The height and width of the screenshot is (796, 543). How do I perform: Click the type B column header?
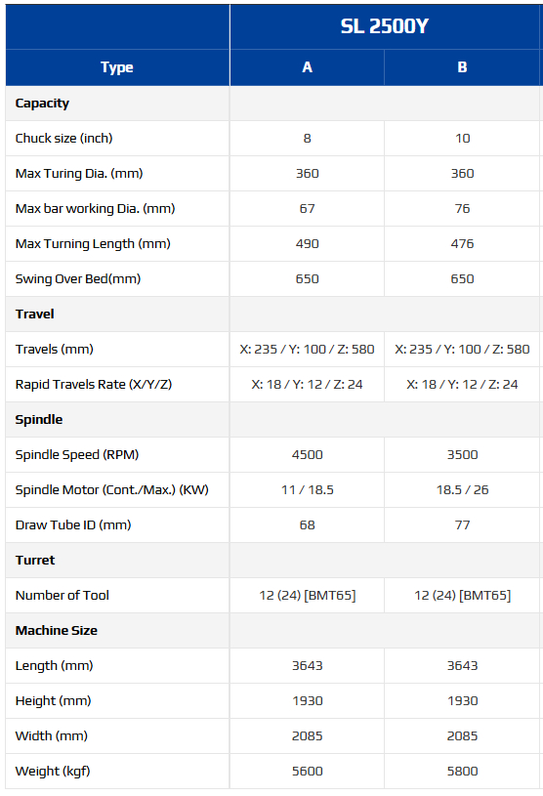(462, 67)
